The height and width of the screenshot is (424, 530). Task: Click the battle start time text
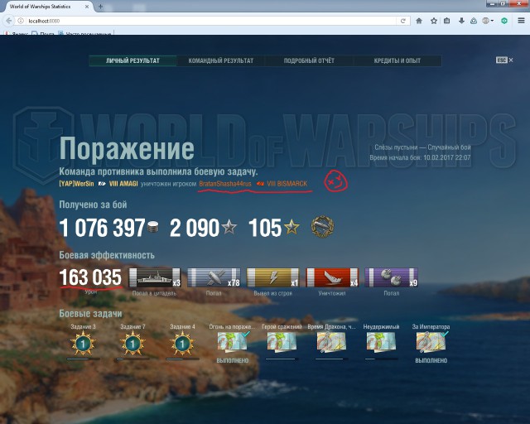tap(420, 157)
